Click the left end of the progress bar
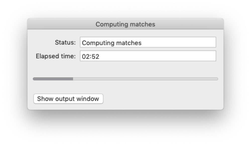Image resolution: width=251 pixels, height=146 pixels. tap(34, 79)
